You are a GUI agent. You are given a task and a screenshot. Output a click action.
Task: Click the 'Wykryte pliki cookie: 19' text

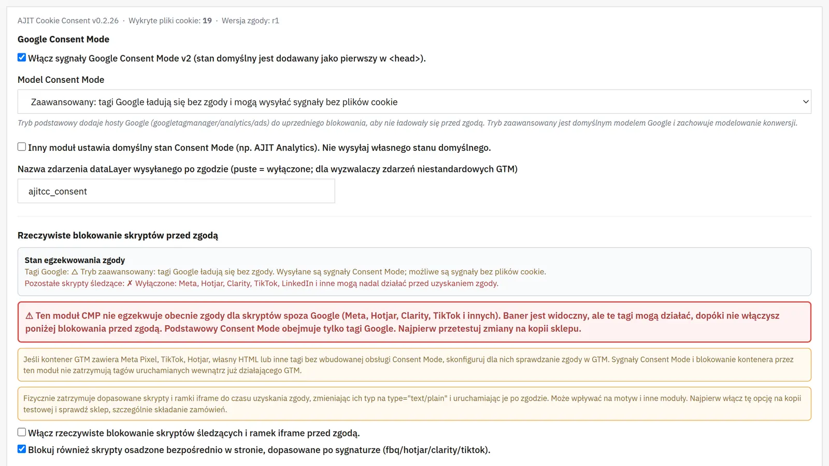pos(170,21)
